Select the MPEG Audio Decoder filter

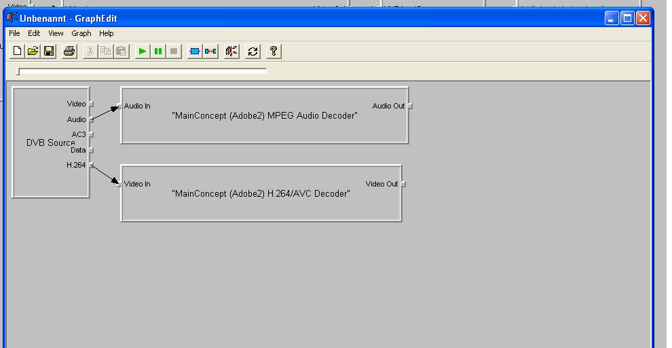tap(265, 115)
